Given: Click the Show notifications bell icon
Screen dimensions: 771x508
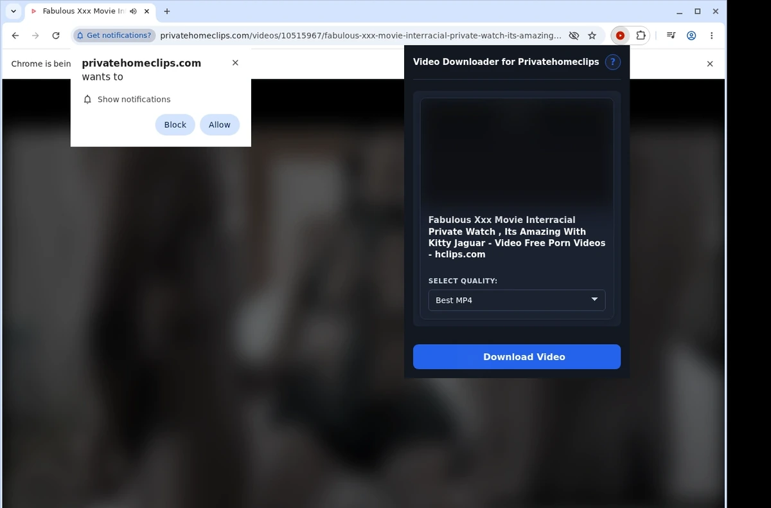Looking at the screenshot, I should click(x=88, y=99).
